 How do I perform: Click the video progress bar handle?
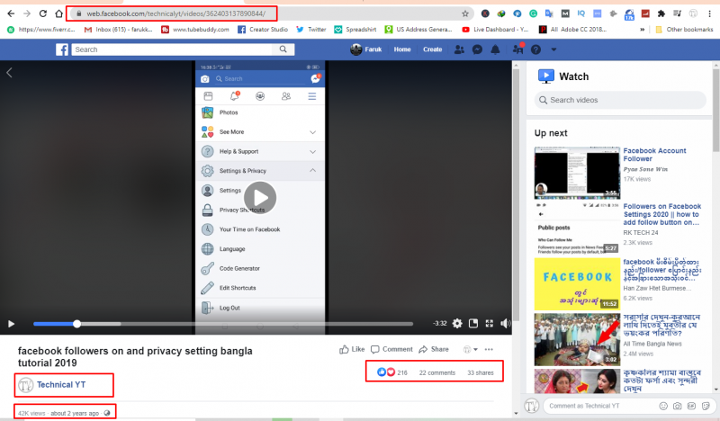[x=77, y=324]
